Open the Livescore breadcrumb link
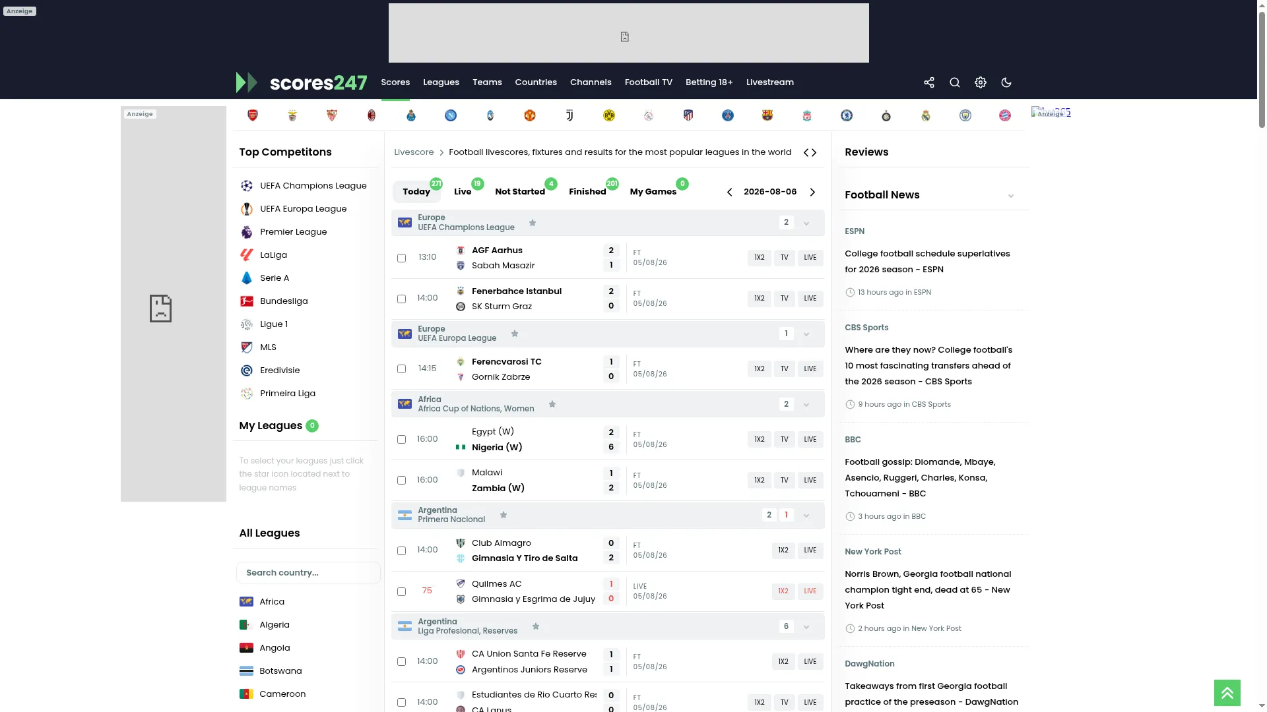 pos(414,152)
